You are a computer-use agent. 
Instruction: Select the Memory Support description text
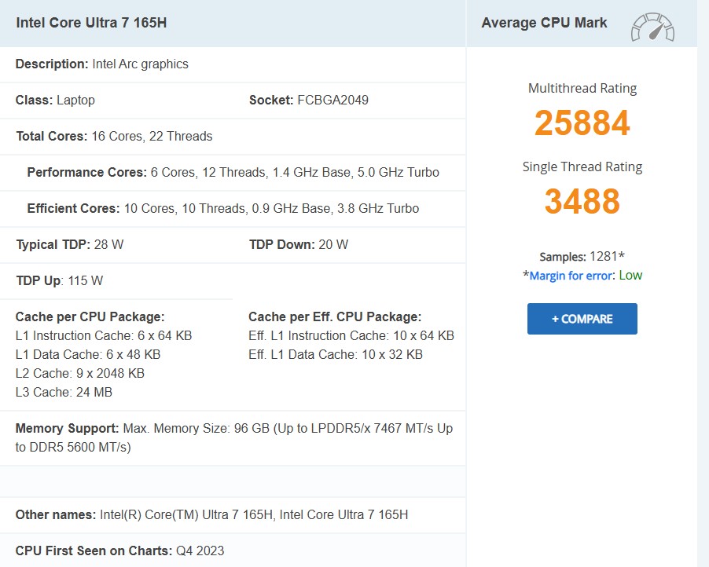(233, 438)
